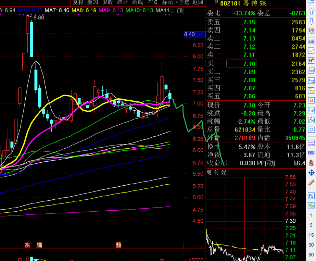Click the F10 button in top toolbar
Image resolution: width=316 pixels, height=261 pixels.
[153, 2]
